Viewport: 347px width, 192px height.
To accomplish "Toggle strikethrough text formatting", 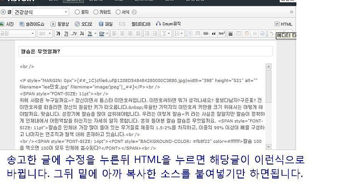I will [82, 34].
